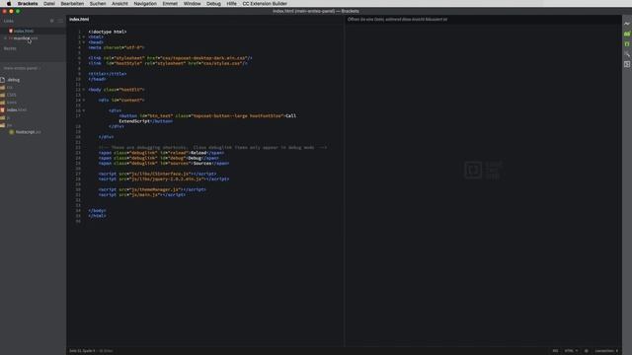This screenshot has height=355, width=632.
Task: Open HostScript.jsx in project tree
Action: (28, 132)
